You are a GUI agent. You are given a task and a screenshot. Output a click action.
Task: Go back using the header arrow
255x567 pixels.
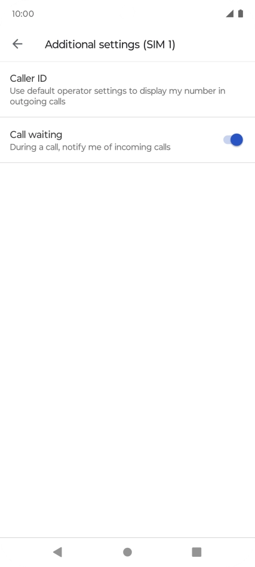click(17, 44)
